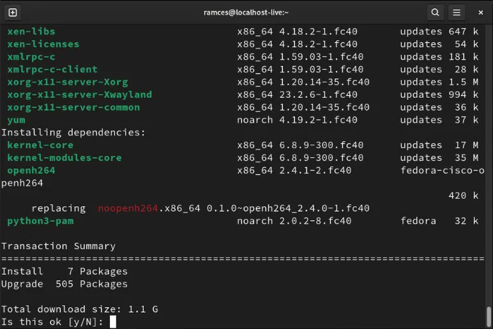Viewport: 493px width, 329px height.
Task: Select version 6.8.9-300.fc40 in kernel-core row
Action: tap(321, 145)
